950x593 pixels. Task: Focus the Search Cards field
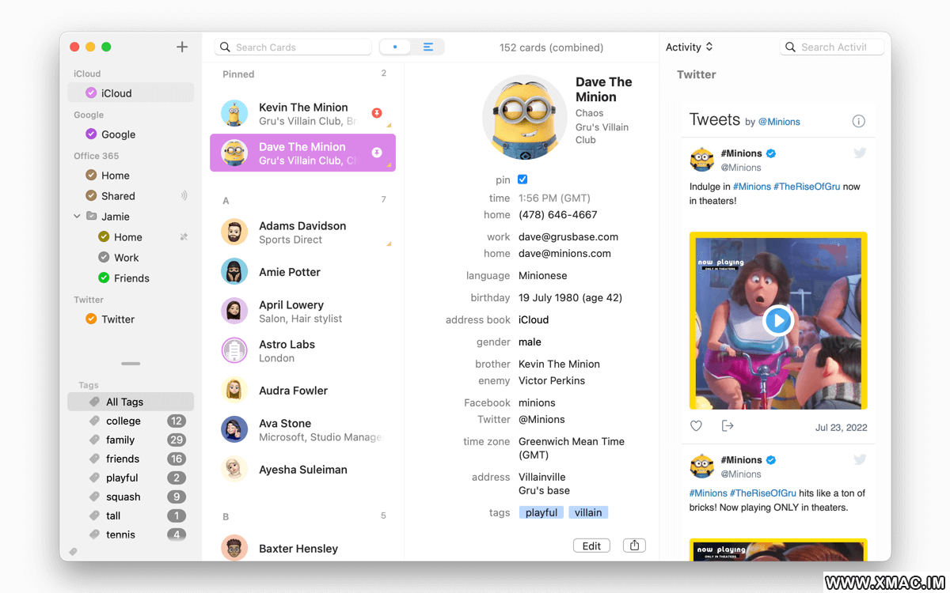tap(293, 47)
